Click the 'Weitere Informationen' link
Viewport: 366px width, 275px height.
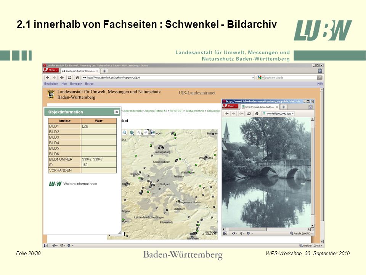[80, 184]
